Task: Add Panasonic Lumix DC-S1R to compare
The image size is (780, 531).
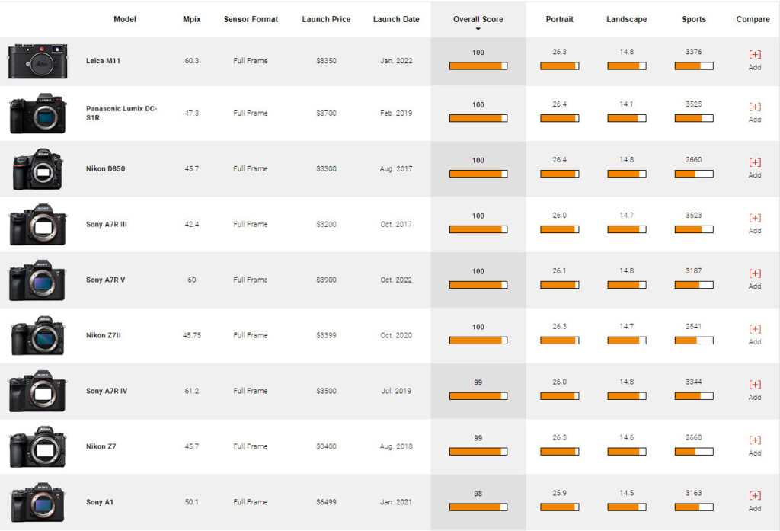Action: [755, 113]
